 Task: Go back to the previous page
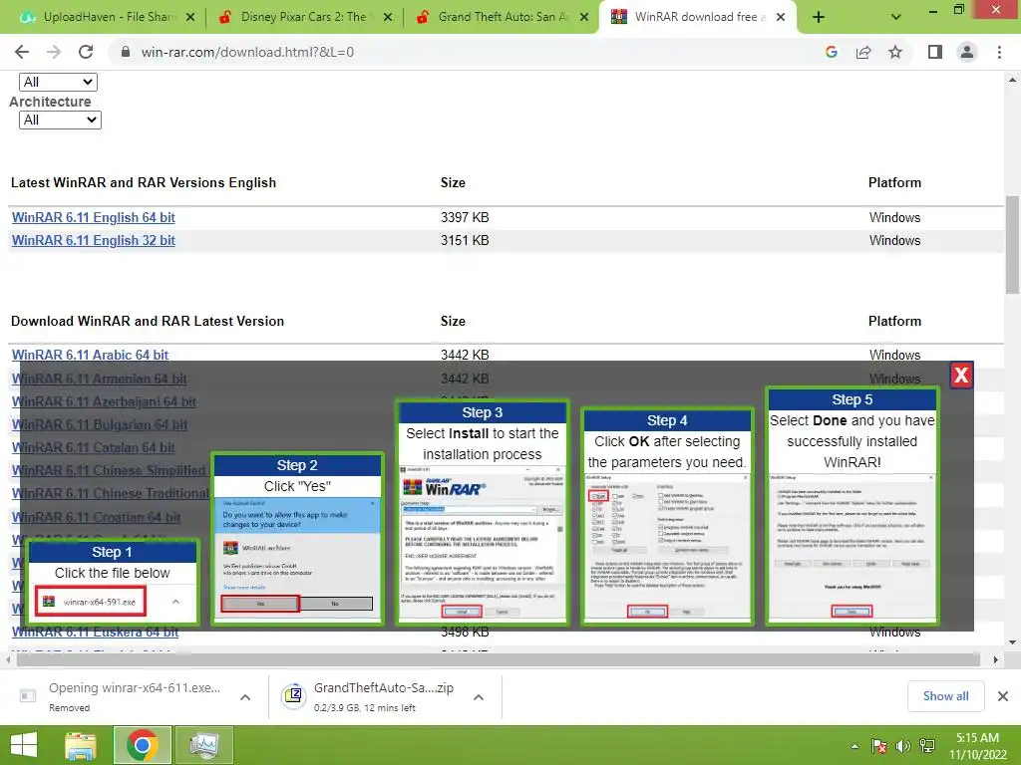coord(22,52)
